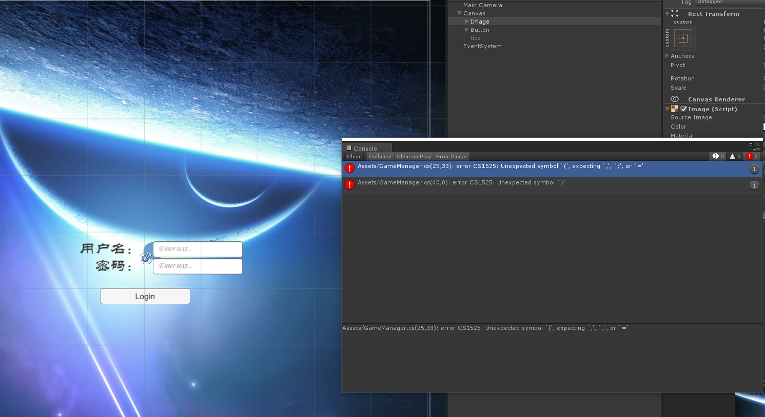Viewport: 765px width, 417px height.
Task: Click the transform gizmo beside username field
Action: click(146, 258)
